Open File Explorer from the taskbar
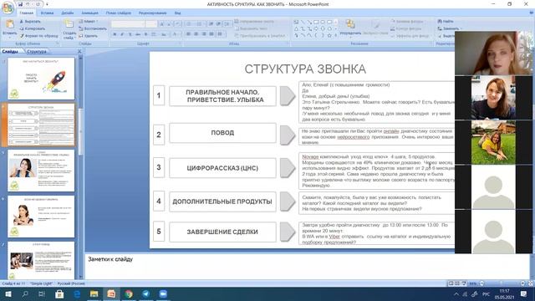 click(x=94, y=293)
